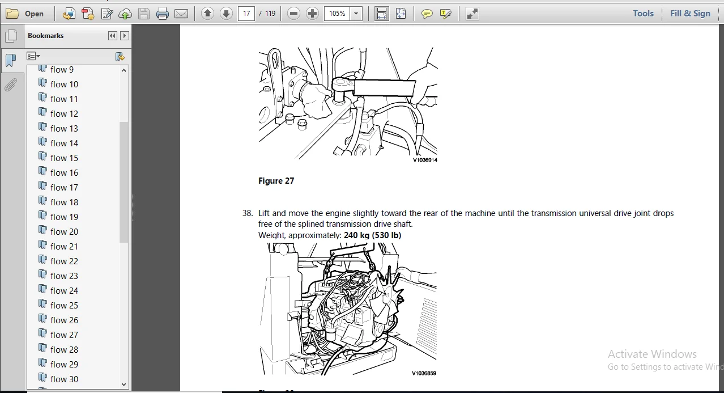This screenshot has height=393, width=724.
Task: Go to next page with down arrow
Action: [226, 14]
